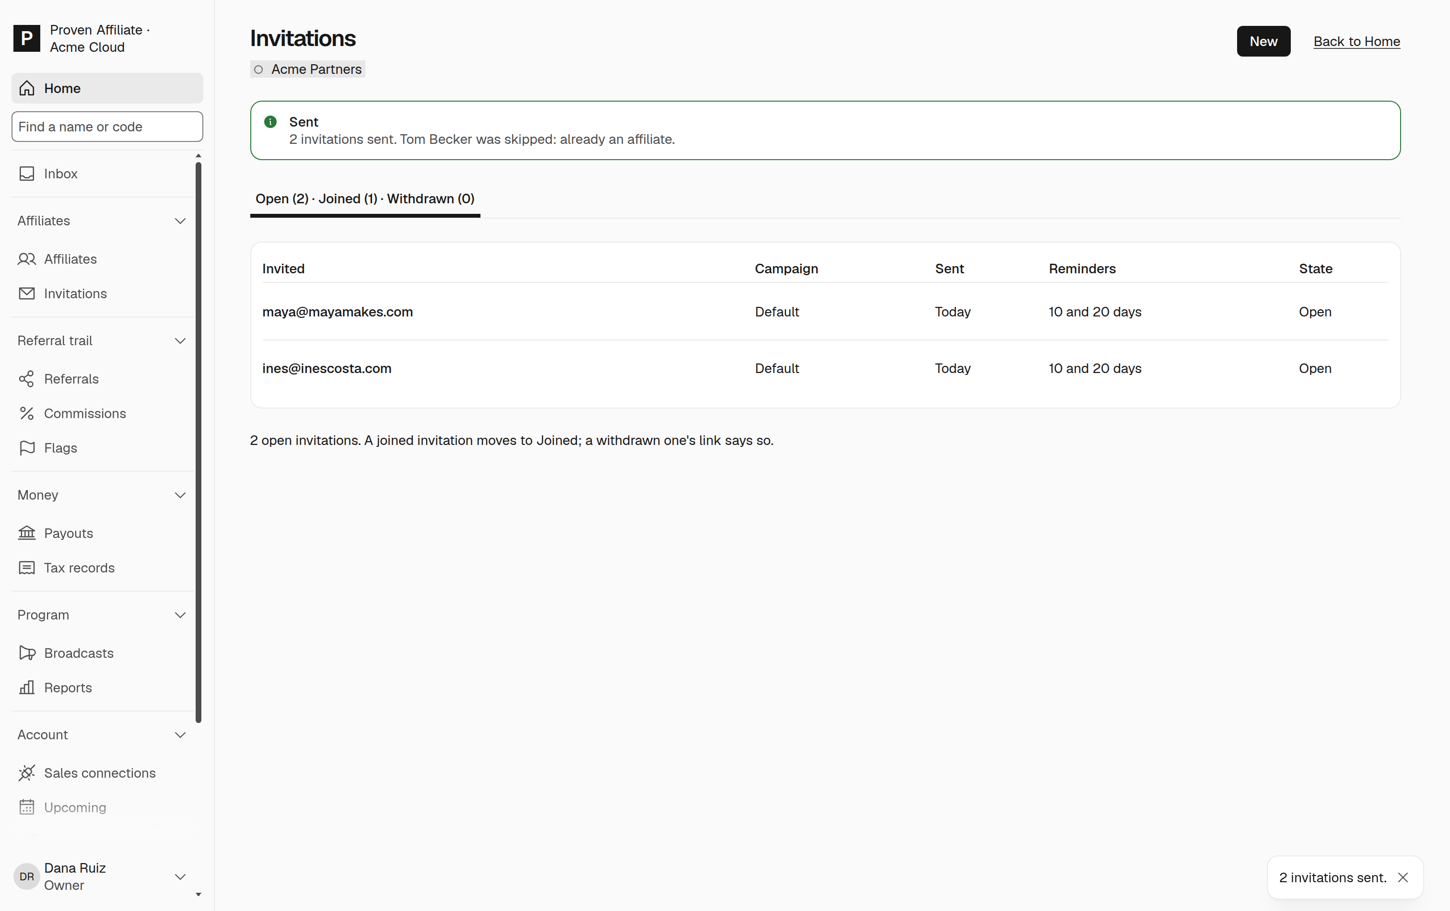This screenshot has height=911, width=1450.
Task: Click the Proven Affiliate P logo
Action: (26, 38)
